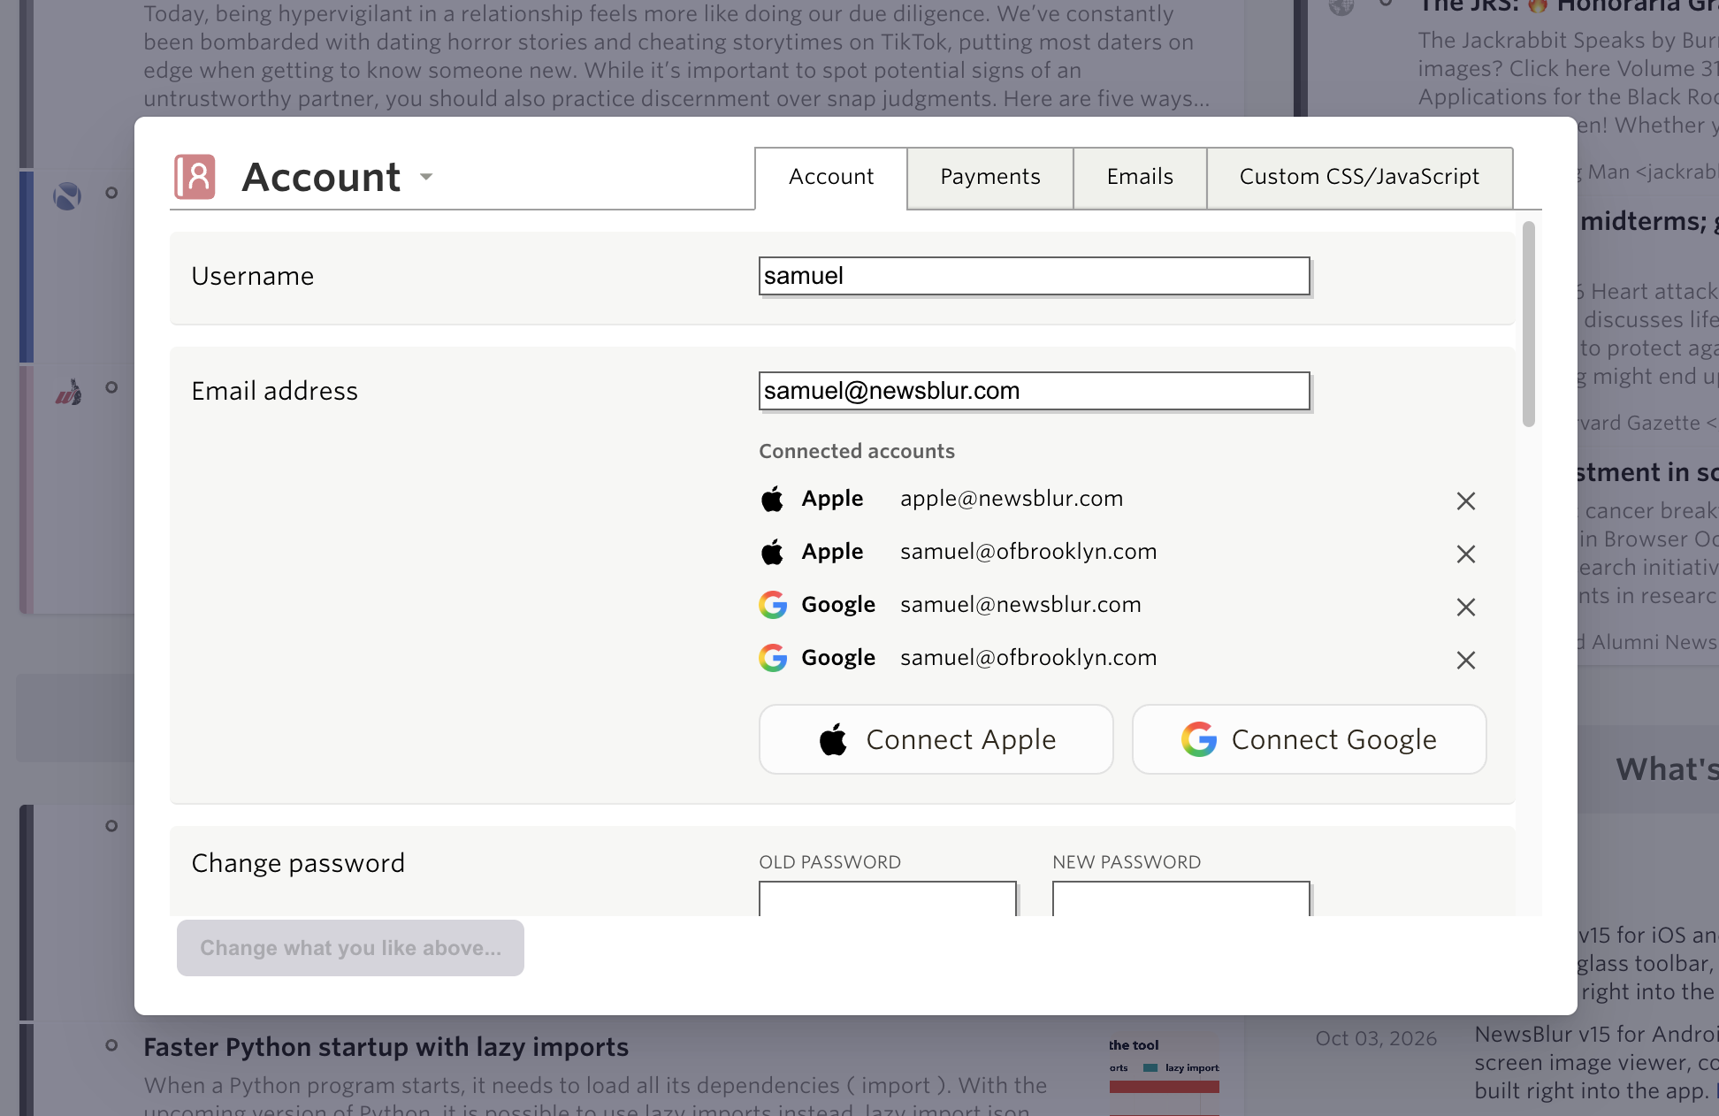Click Google logo beside Google samuel@newsblur.com
1719x1116 pixels.
773,605
